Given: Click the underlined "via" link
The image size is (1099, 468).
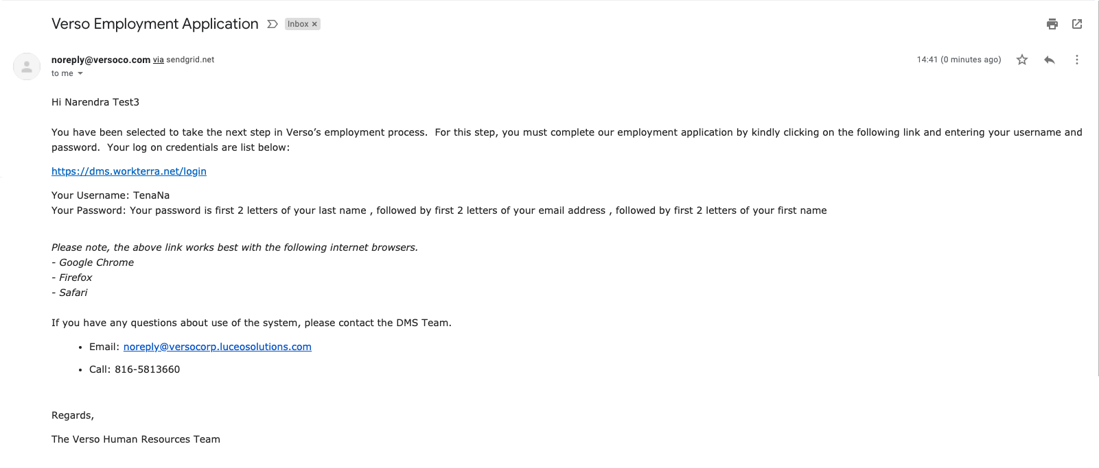Looking at the screenshot, I should (158, 60).
